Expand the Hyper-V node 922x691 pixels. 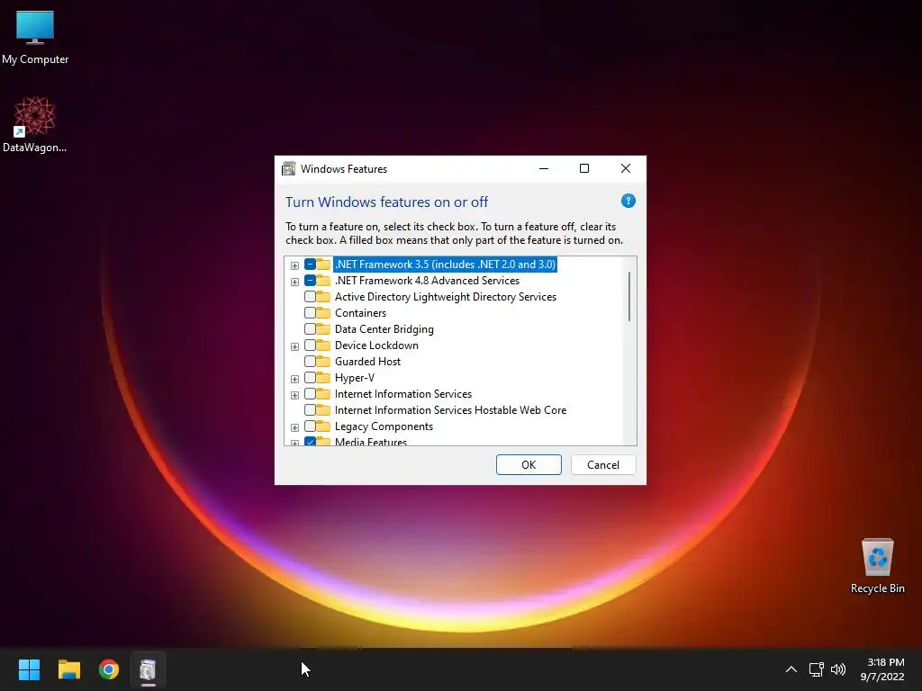point(294,379)
